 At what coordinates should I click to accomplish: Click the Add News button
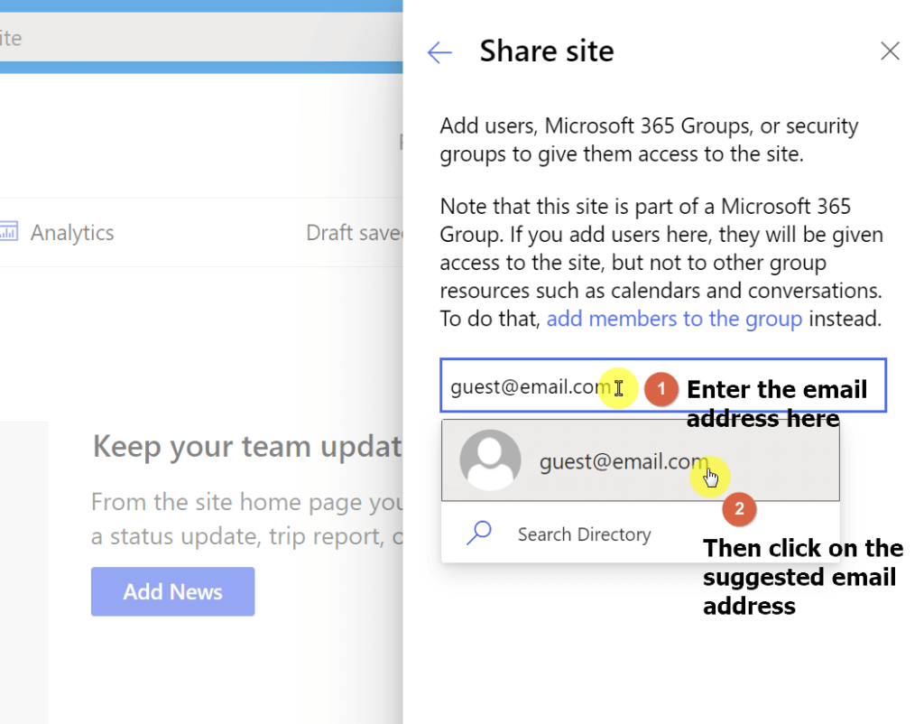coord(172,591)
